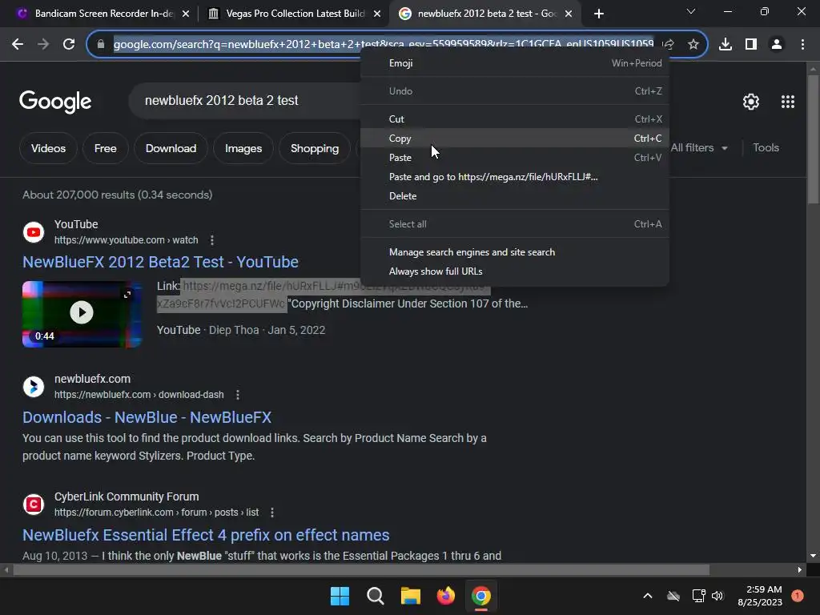The image size is (820, 615).
Task: Open clock showing 2:59 AM
Action: (760, 596)
